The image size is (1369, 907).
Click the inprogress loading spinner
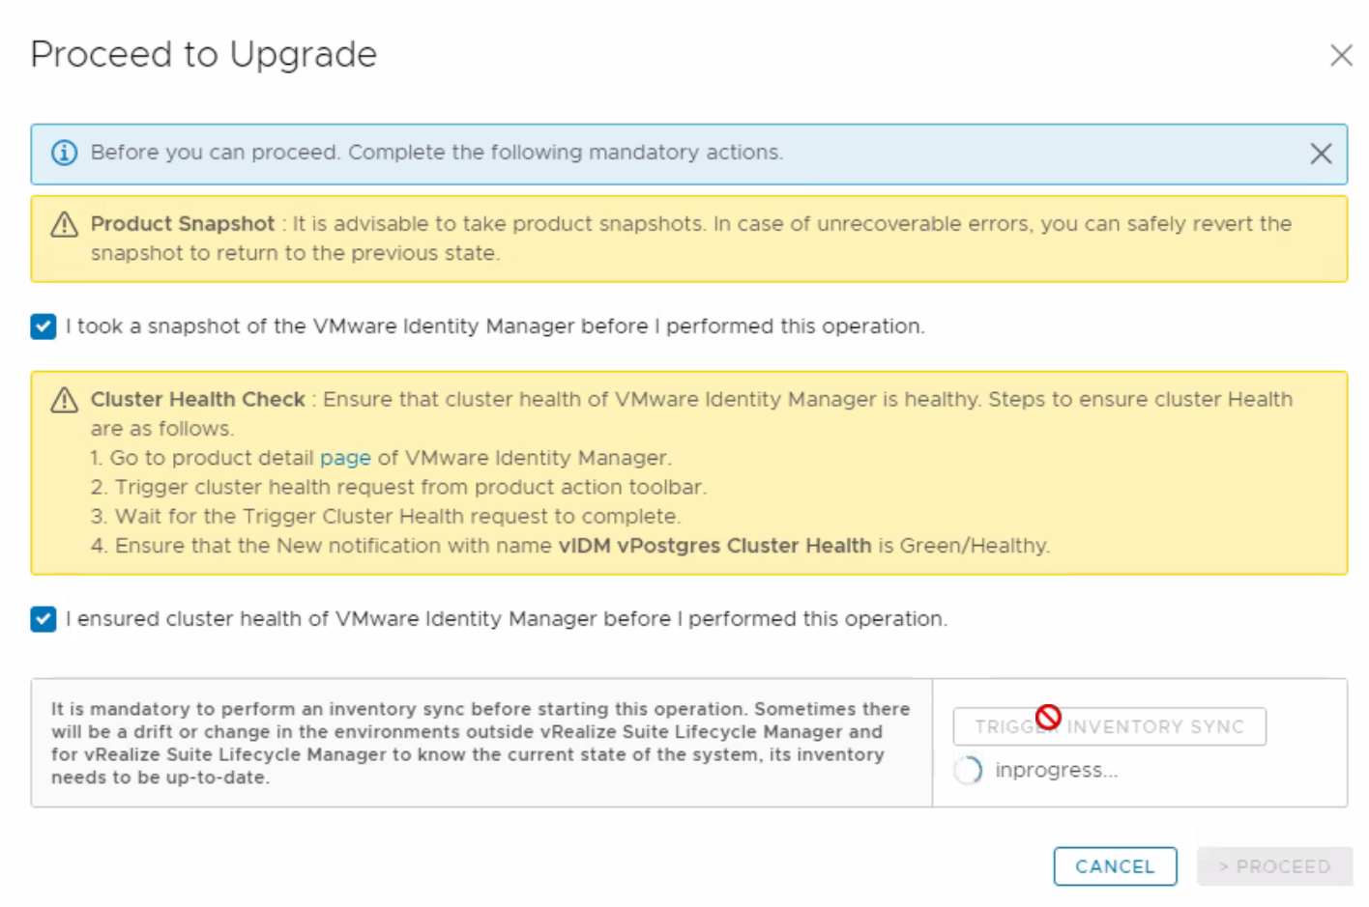[x=968, y=770]
